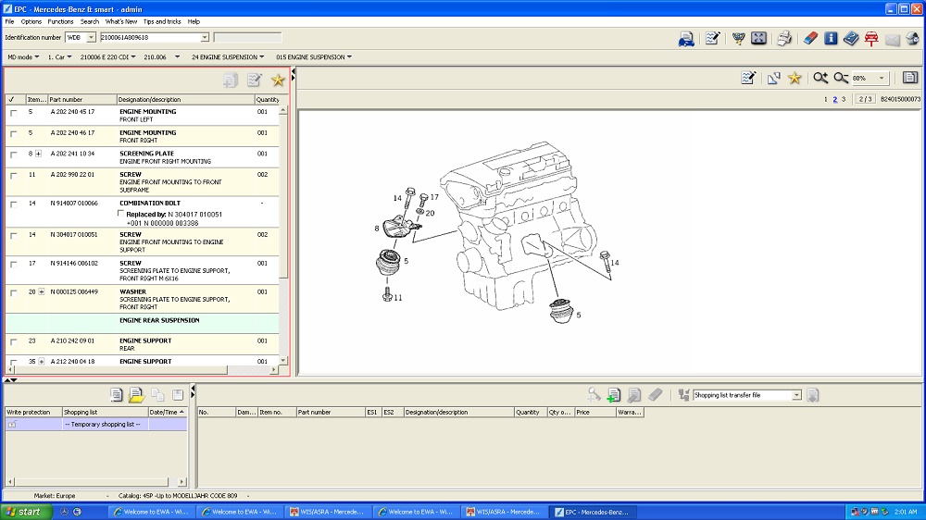Expand item 20 WASHER plus box
Viewport: 926px width, 520px height.
(x=42, y=291)
